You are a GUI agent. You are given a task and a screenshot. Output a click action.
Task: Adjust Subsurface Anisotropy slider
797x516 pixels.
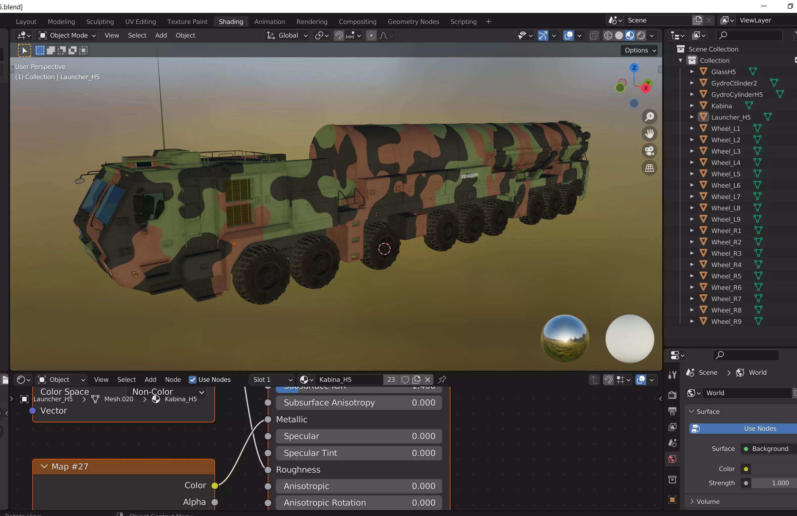tap(359, 403)
